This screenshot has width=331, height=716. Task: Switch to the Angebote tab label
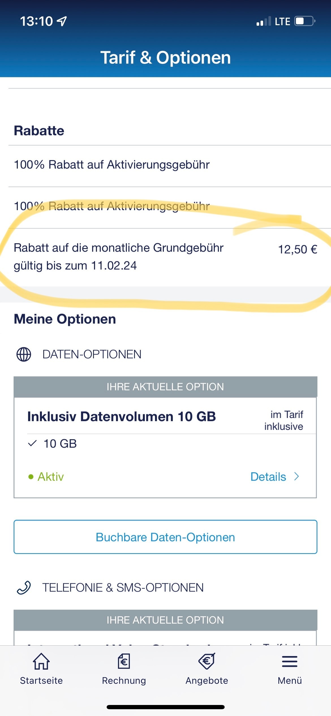click(x=207, y=681)
